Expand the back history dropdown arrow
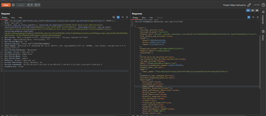The image size is (266, 116). (32, 5)
